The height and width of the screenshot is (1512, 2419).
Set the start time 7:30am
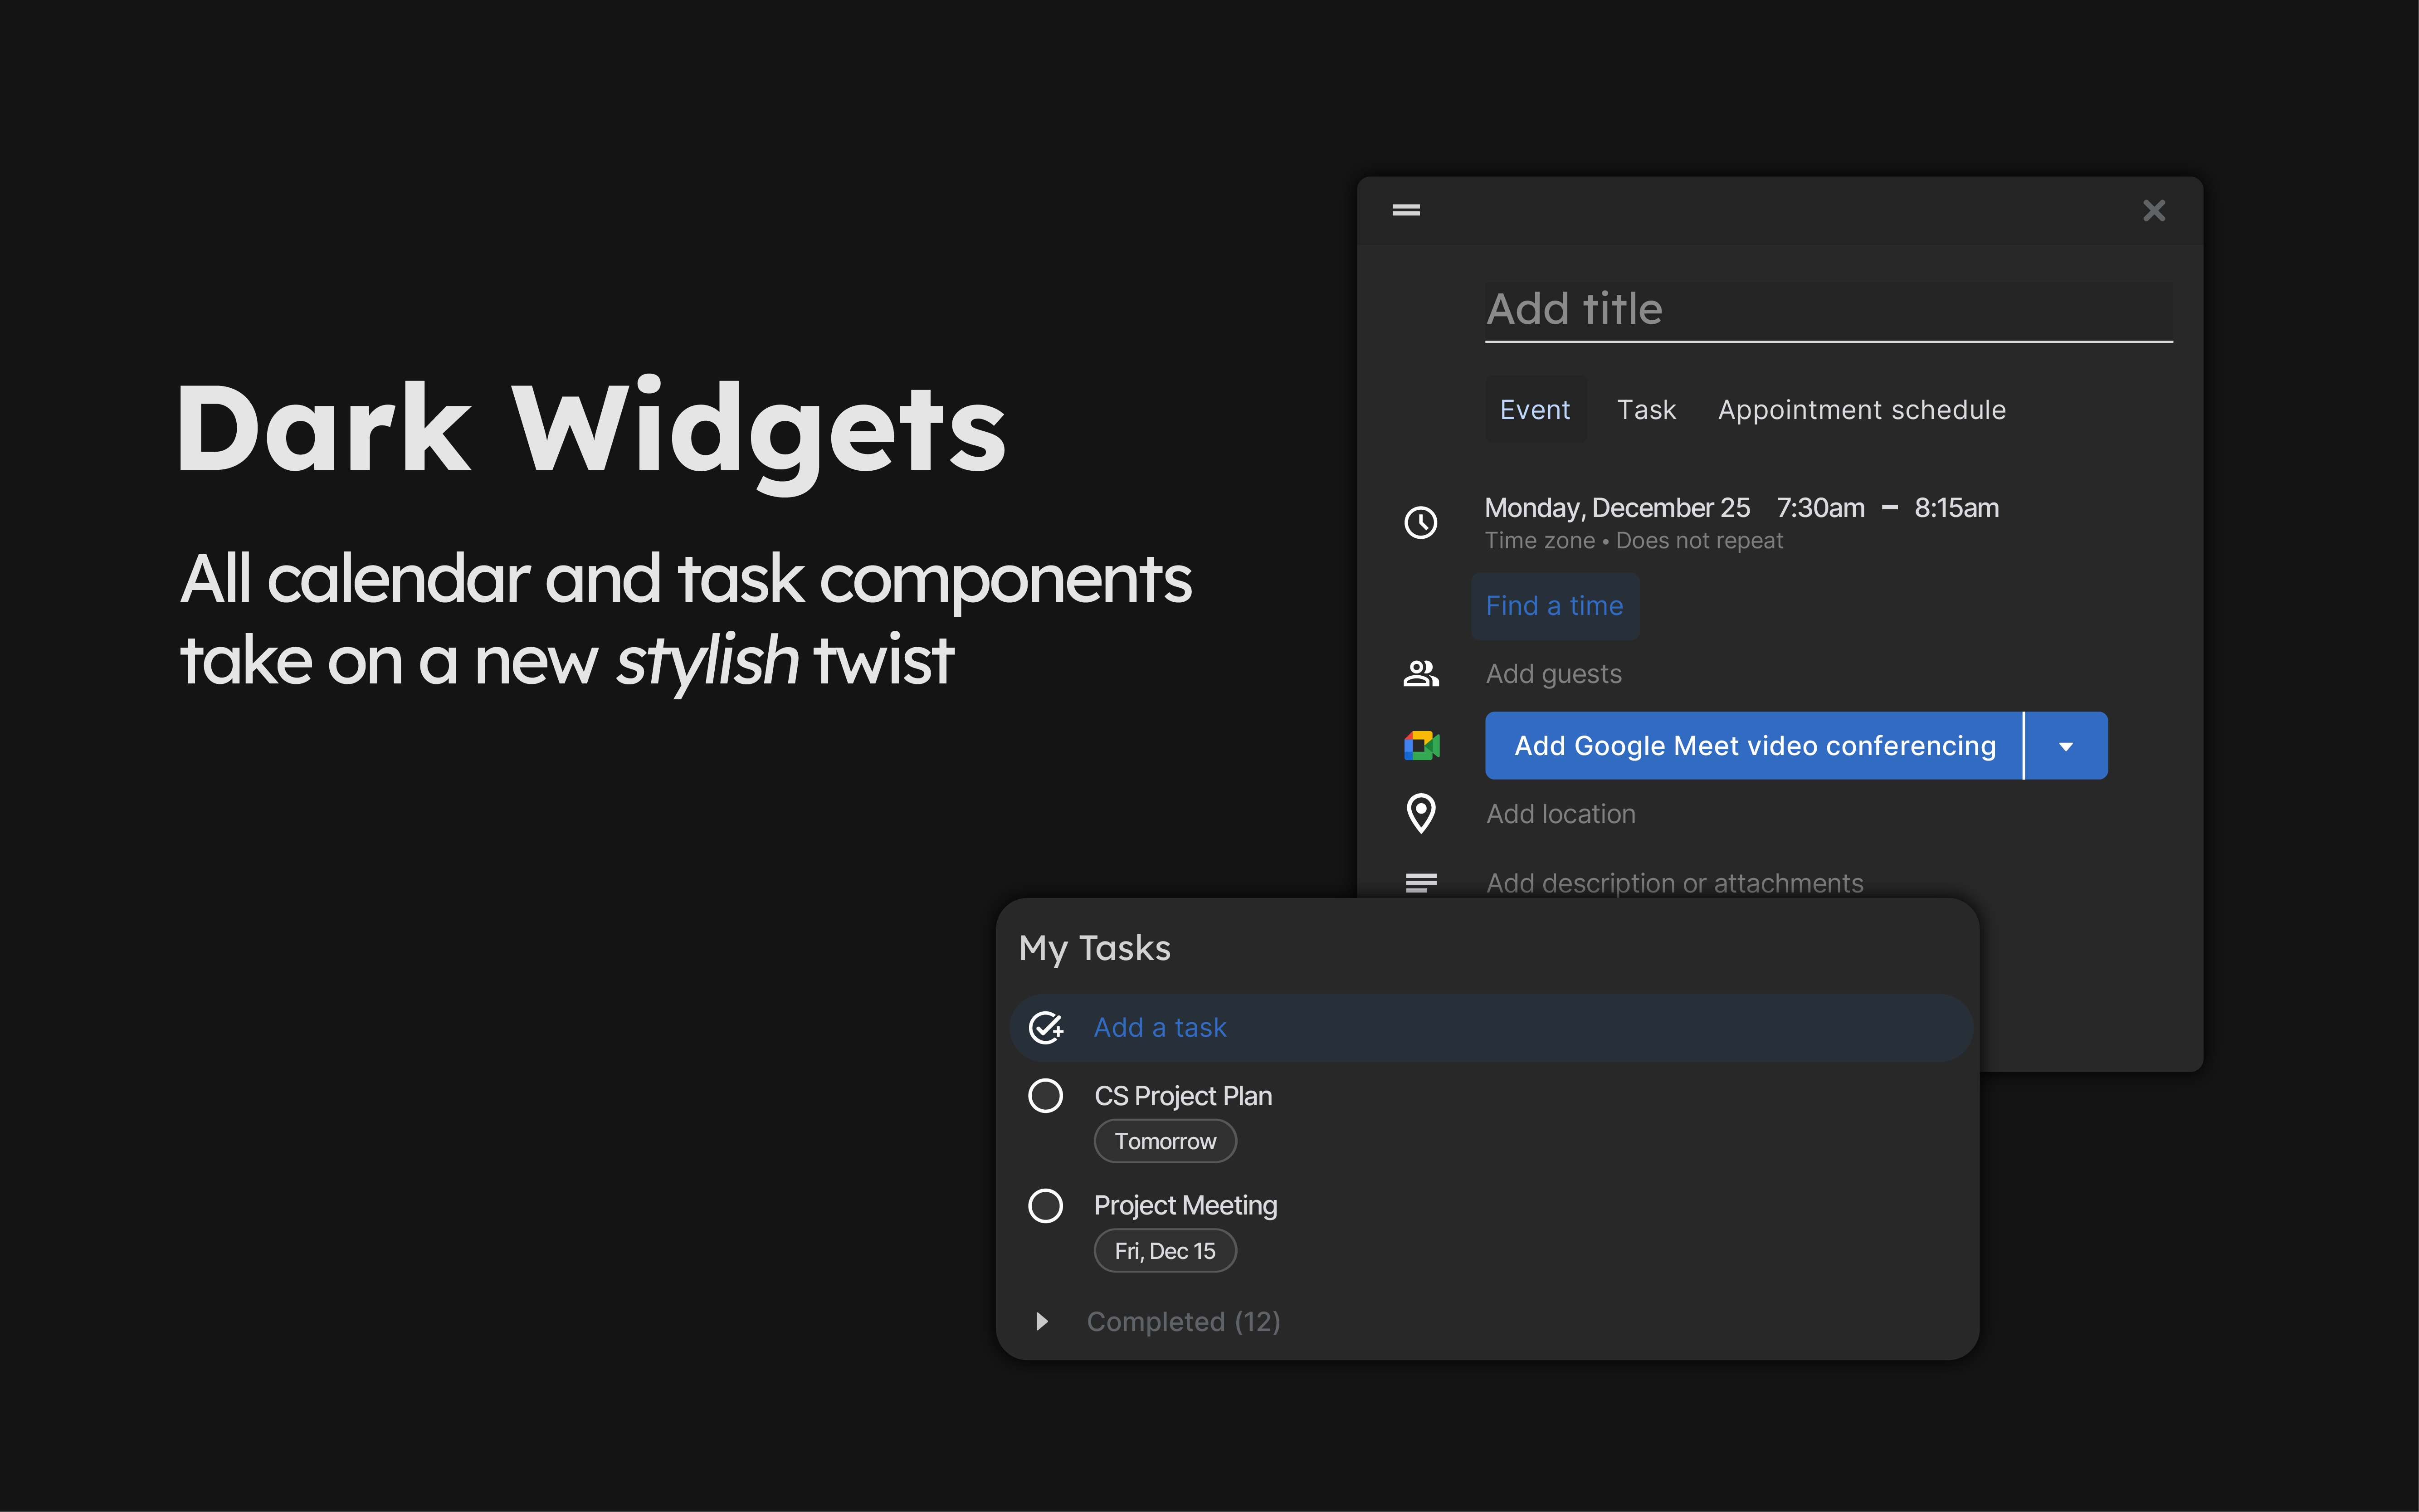click(x=1820, y=507)
